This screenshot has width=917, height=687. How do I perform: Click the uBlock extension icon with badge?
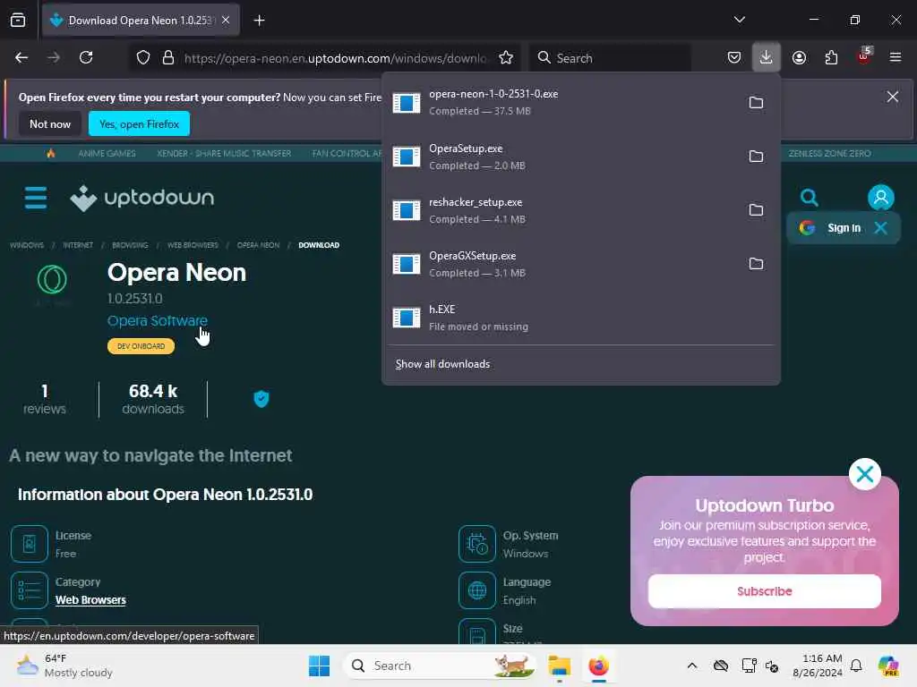[864, 56]
